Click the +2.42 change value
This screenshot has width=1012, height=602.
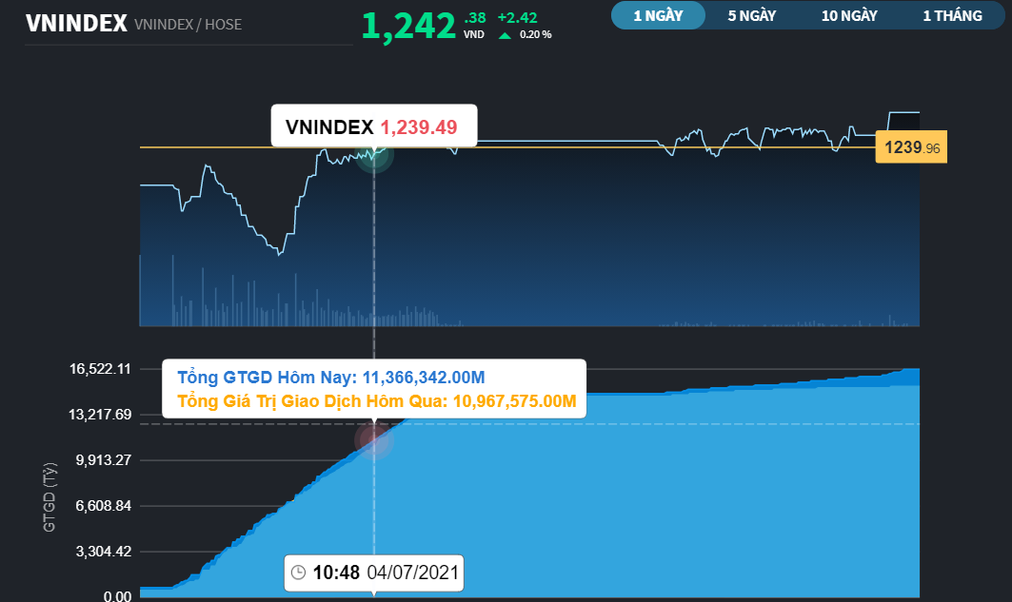pos(517,17)
